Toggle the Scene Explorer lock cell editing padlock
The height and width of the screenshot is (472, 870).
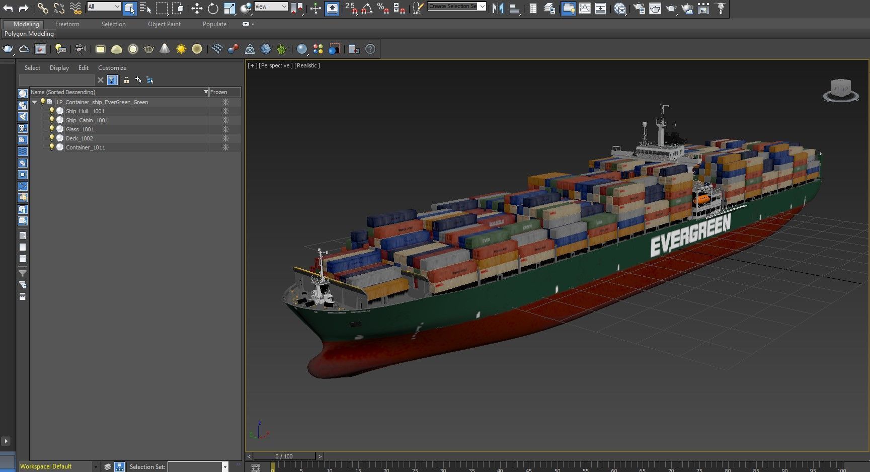tap(126, 80)
